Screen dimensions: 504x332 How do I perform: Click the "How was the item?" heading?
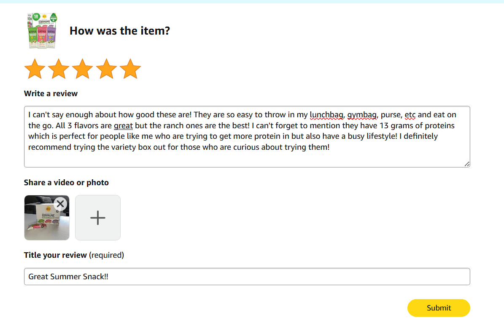(x=119, y=31)
